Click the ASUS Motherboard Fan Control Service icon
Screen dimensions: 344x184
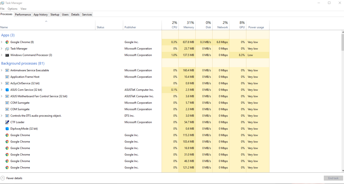click(x=7, y=96)
